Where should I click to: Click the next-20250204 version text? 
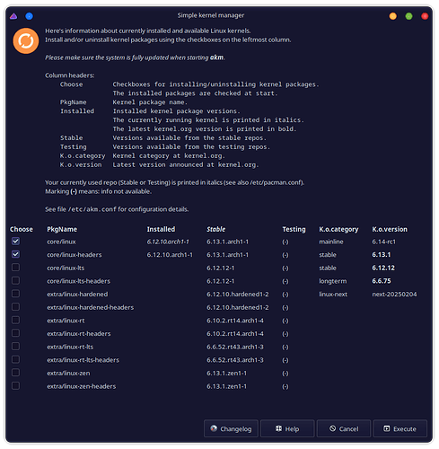(x=394, y=295)
